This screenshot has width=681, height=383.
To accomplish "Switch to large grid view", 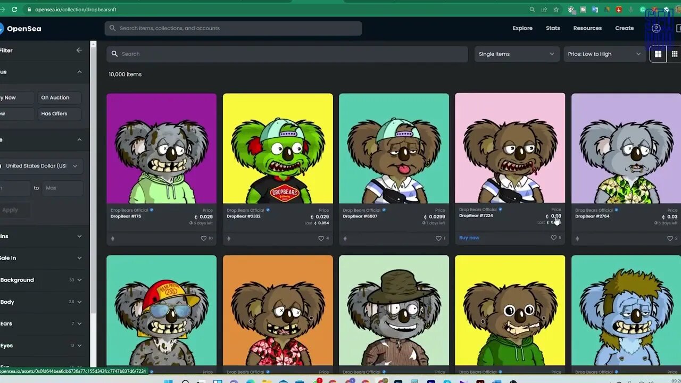I will tap(658, 54).
